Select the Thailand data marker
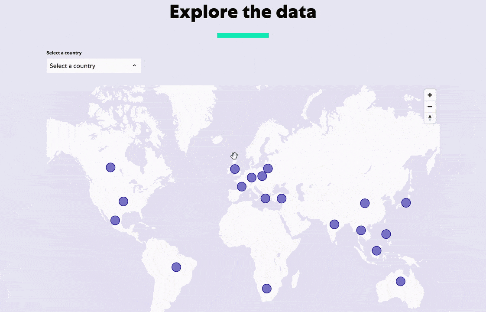 [361, 230]
